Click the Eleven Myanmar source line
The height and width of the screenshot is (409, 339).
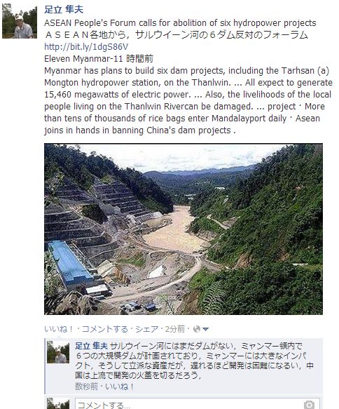[99, 59]
